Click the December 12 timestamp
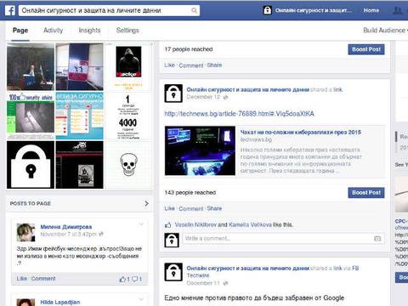The width and height of the screenshot is (408, 306). click(203, 97)
